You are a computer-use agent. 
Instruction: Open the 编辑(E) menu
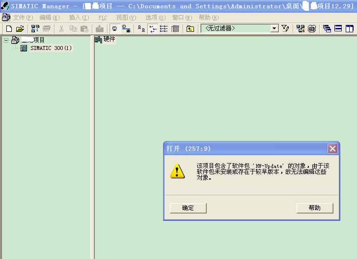click(50, 18)
